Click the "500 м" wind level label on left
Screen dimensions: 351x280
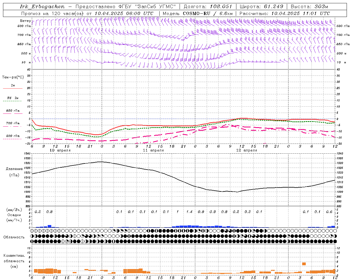point(26,53)
